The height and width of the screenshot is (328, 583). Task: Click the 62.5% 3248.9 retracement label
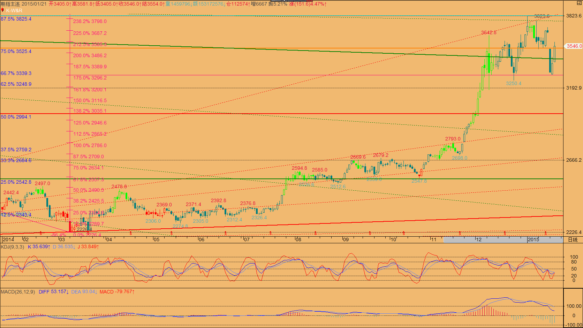[x=16, y=84]
